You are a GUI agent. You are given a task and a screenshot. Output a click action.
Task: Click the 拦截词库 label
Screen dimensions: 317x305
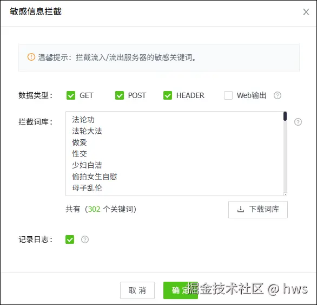(36, 122)
